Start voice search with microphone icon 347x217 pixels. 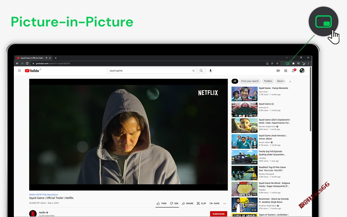point(210,71)
